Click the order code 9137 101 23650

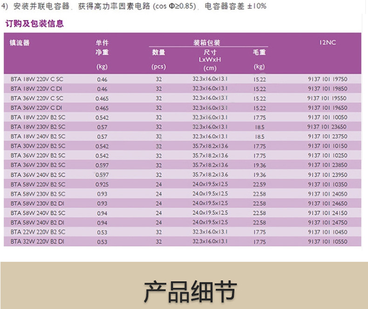(x=327, y=127)
